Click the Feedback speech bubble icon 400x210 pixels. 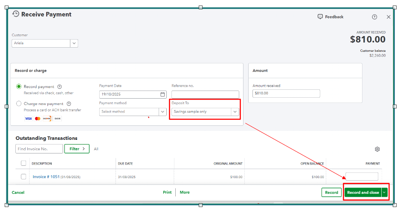tap(320, 17)
